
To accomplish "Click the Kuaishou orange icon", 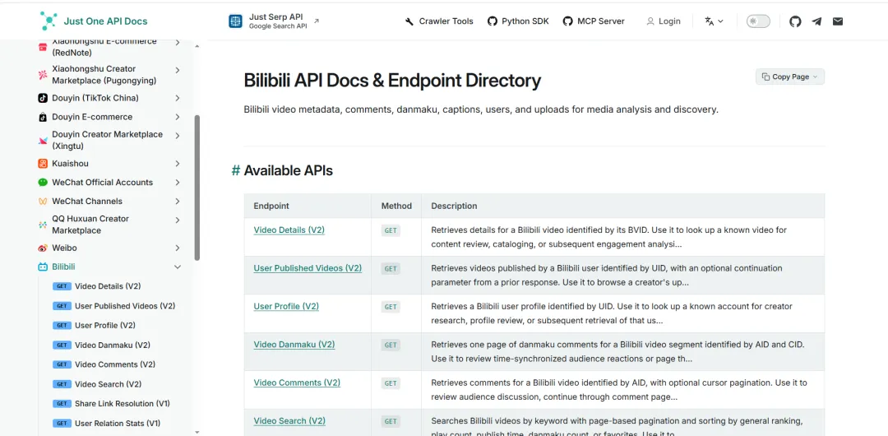I will click(43, 163).
